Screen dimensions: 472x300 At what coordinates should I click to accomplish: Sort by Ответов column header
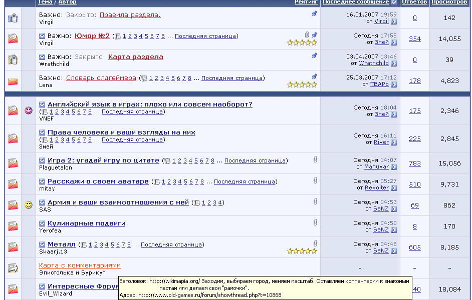click(x=414, y=2)
